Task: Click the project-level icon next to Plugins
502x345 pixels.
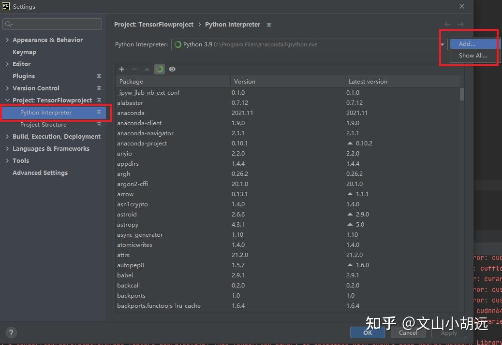Action: pyautogui.click(x=99, y=76)
